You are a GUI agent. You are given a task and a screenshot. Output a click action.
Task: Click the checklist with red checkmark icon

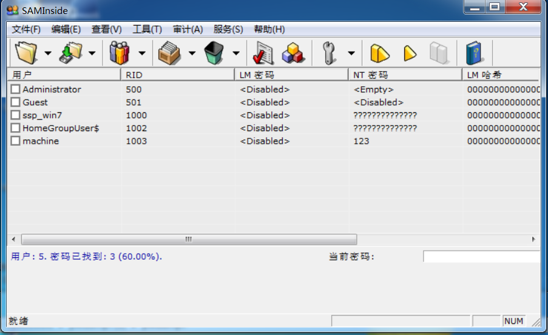(x=263, y=53)
